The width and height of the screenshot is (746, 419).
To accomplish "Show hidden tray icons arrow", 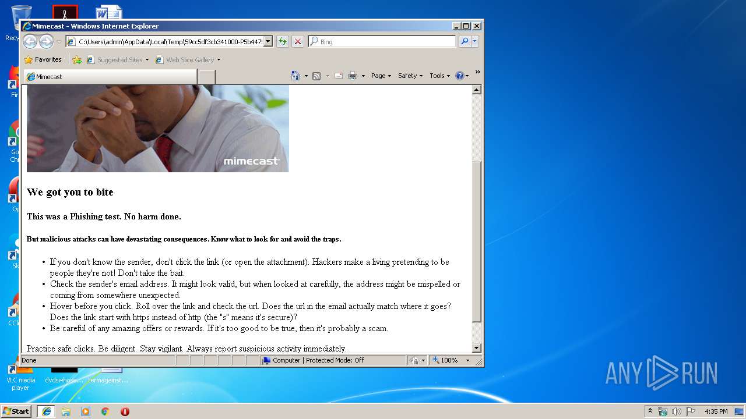I will 650,411.
